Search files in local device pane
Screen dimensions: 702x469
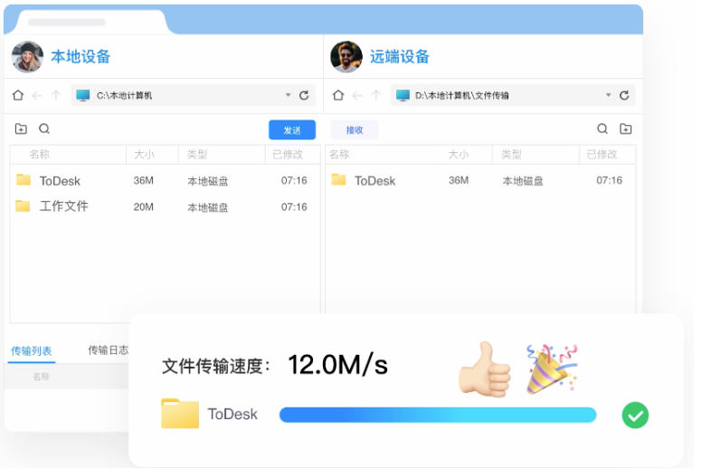click(43, 129)
